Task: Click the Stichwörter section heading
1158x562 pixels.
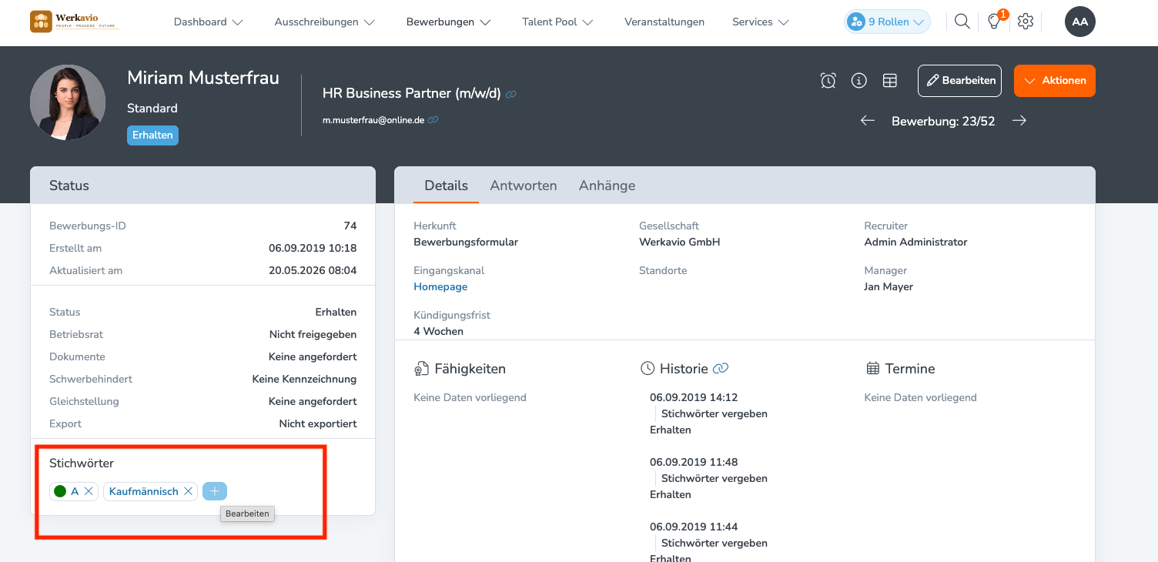Action: 82,463
